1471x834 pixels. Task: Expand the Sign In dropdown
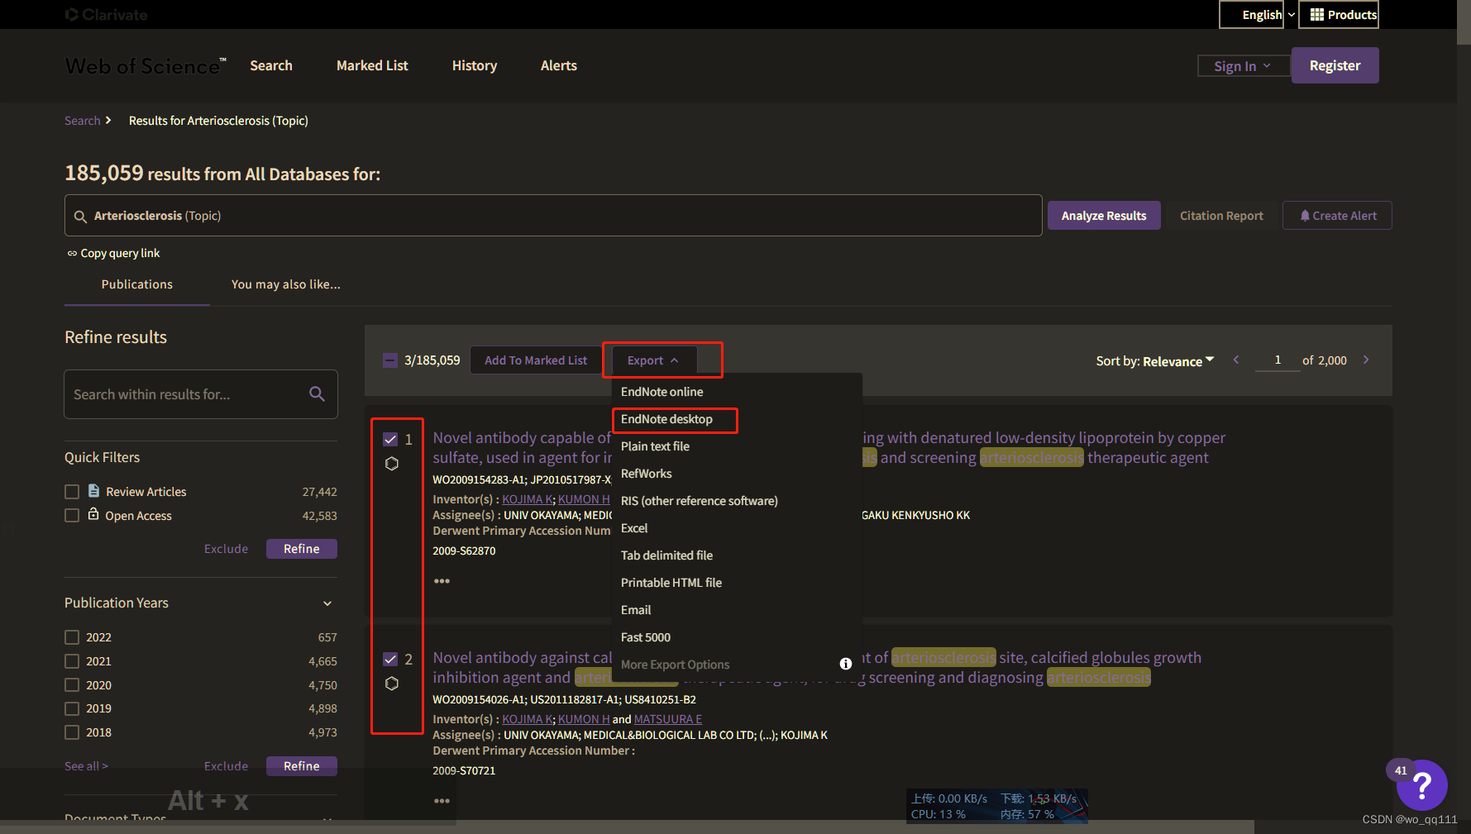pyautogui.click(x=1243, y=66)
